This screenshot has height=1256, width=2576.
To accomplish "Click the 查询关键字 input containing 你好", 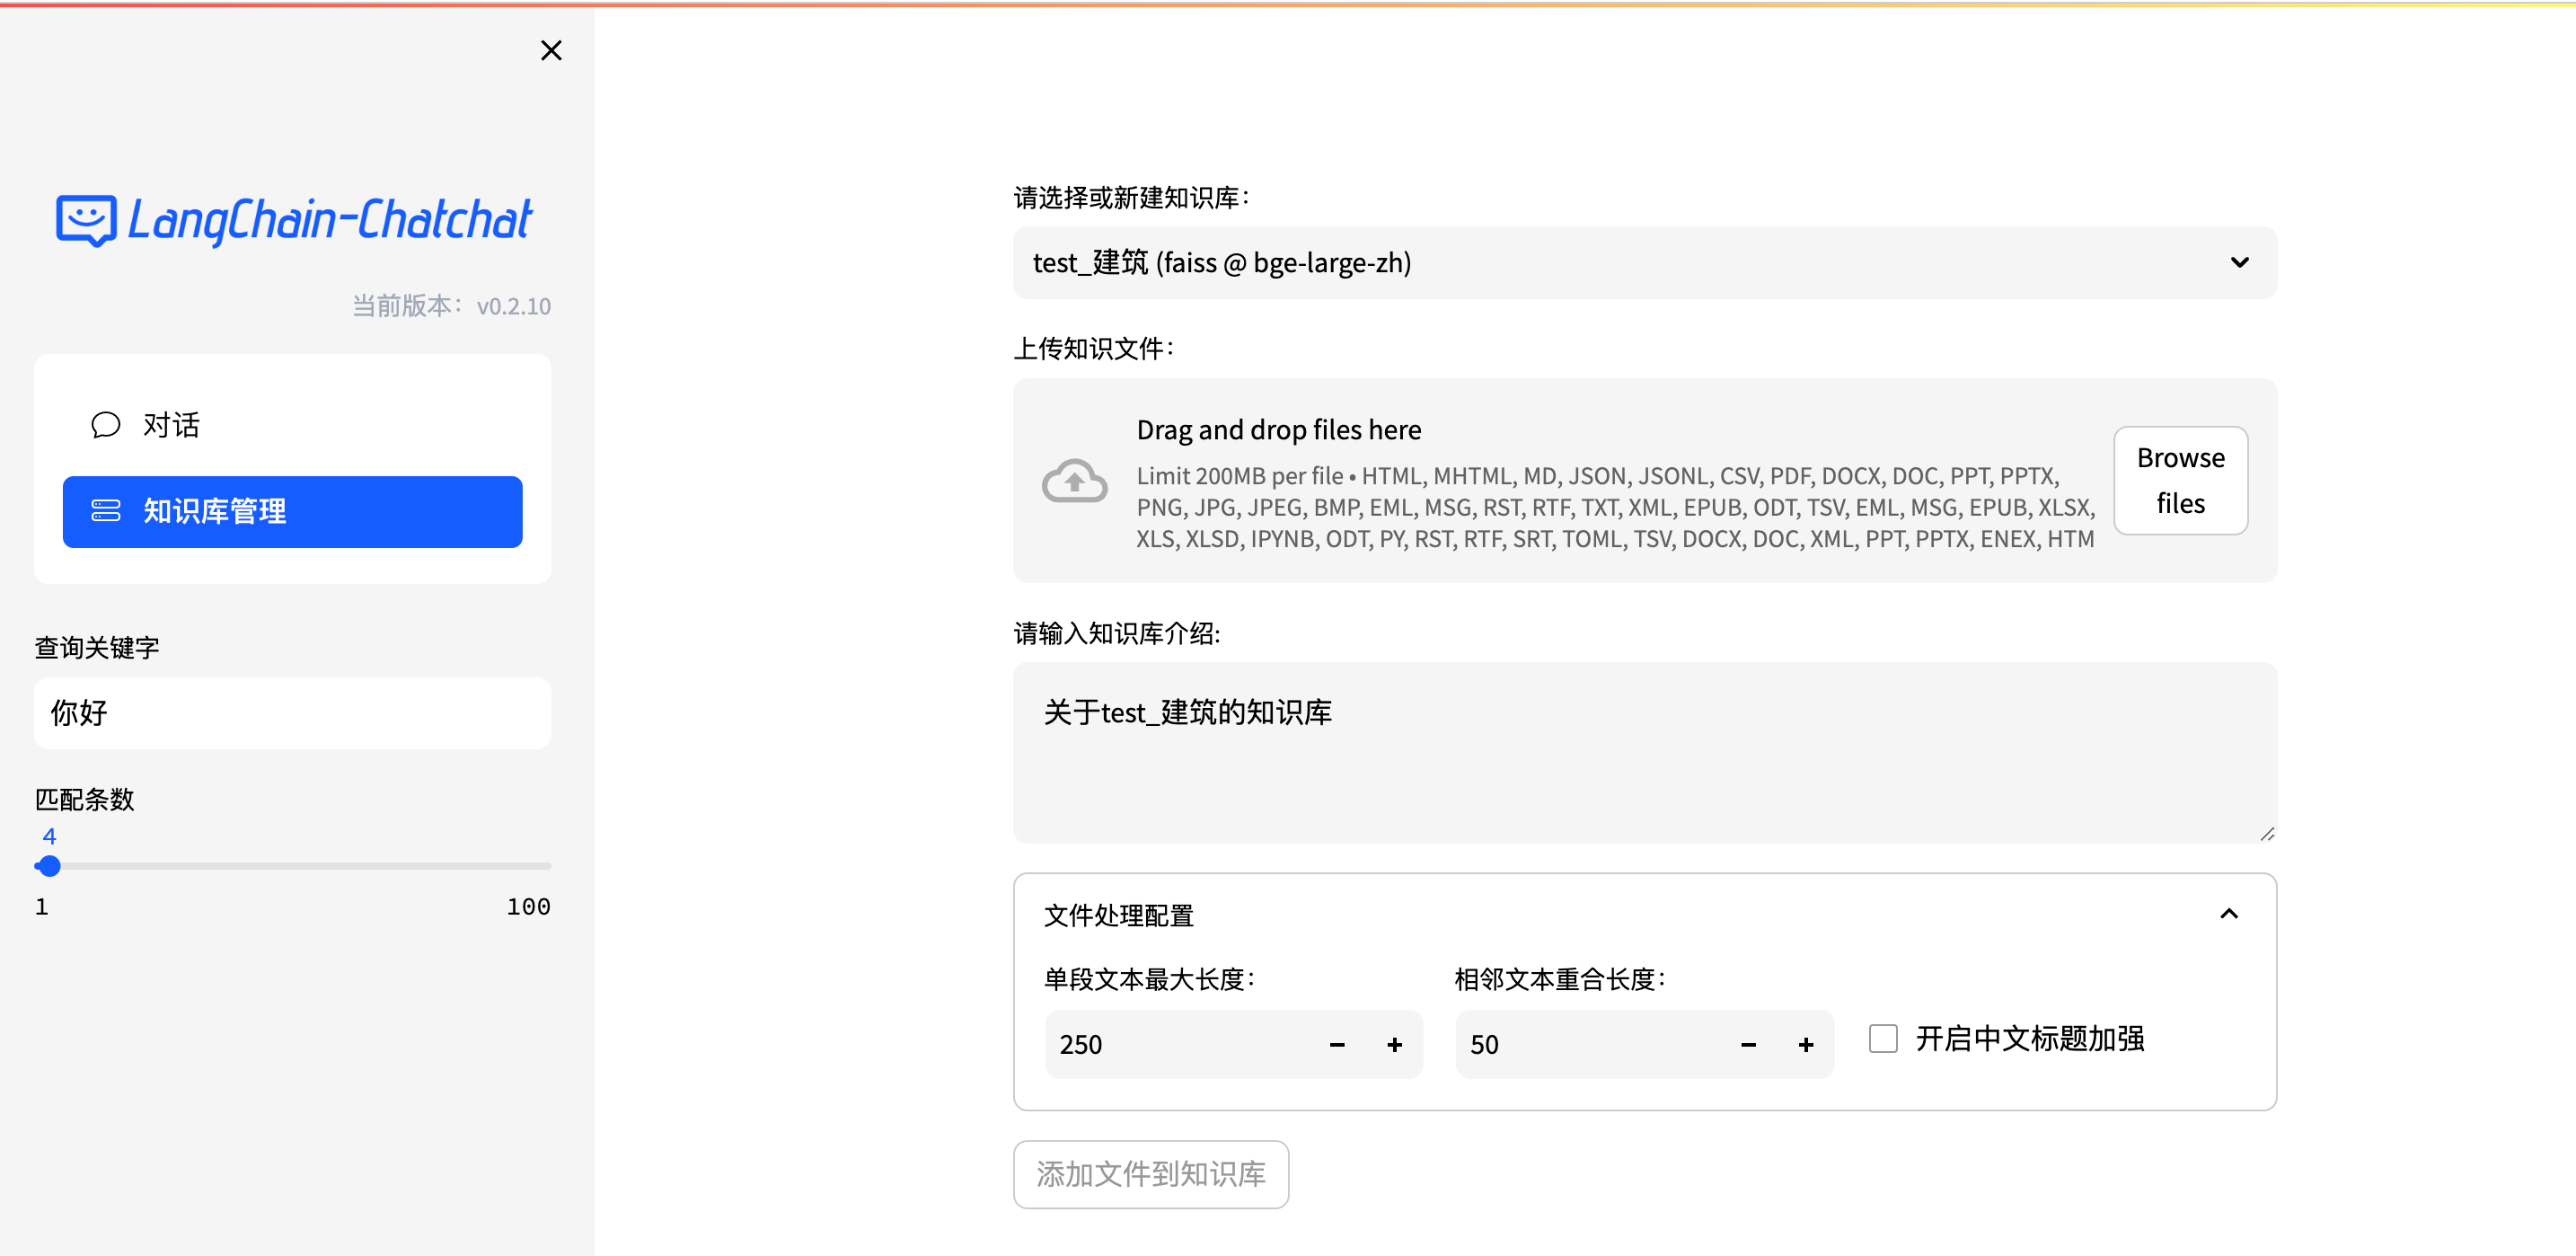I will click(x=292, y=712).
